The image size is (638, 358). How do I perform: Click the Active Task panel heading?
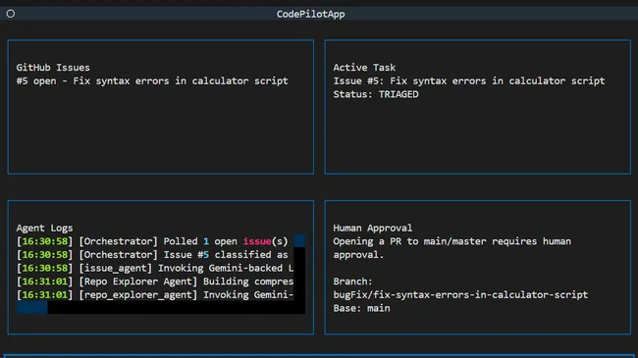coord(364,68)
